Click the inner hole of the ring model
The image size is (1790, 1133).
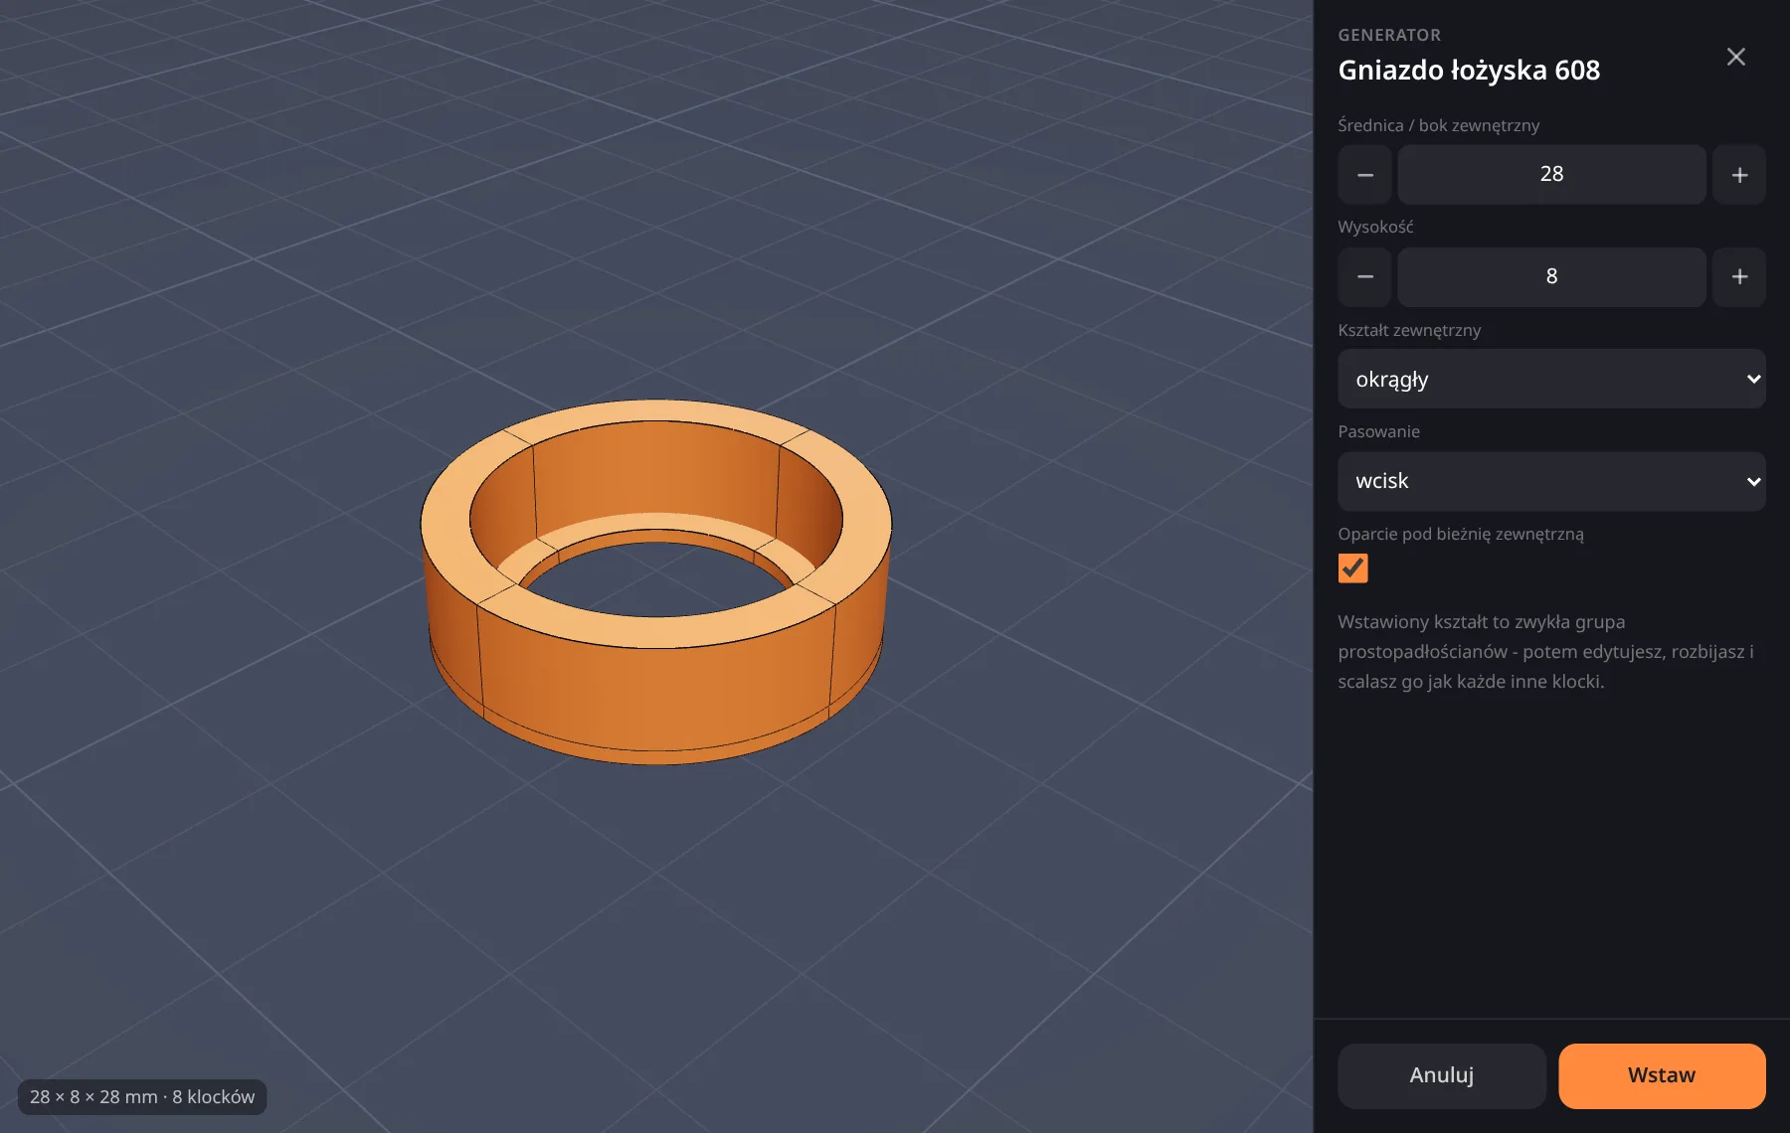click(x=656, y=580)
